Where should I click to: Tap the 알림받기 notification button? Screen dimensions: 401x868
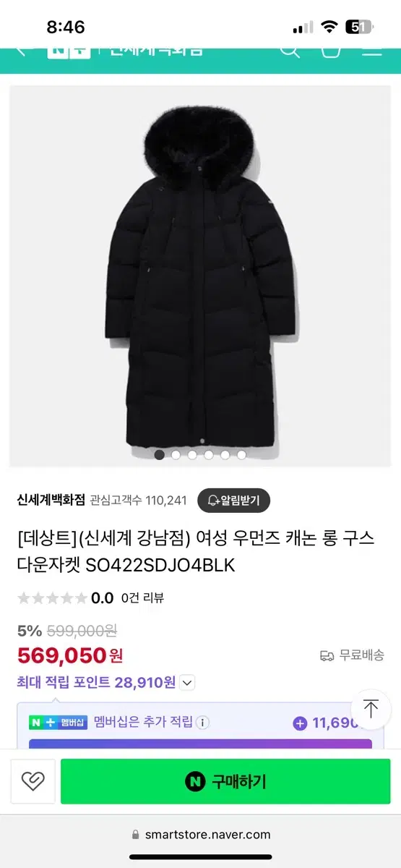[x=233, y=500]
